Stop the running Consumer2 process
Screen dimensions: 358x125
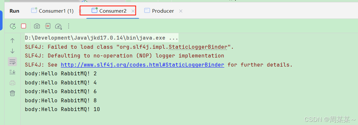click(24, 26)
